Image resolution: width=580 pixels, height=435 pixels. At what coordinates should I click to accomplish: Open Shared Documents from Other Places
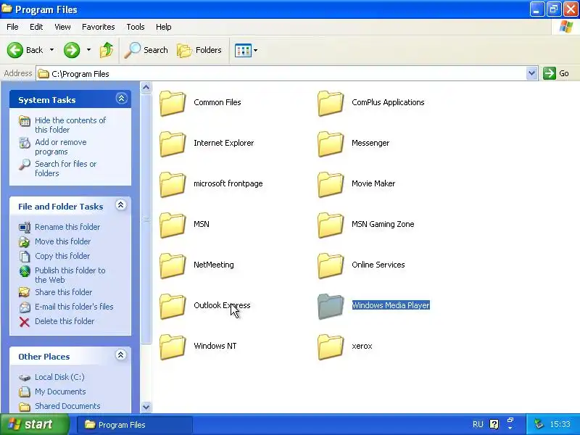coord(67,406)
